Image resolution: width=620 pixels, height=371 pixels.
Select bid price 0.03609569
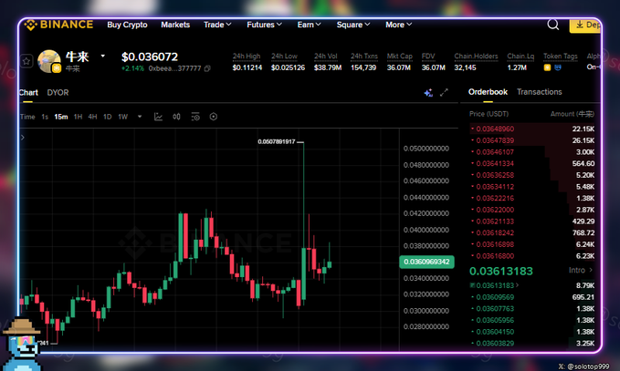(495, 297)
